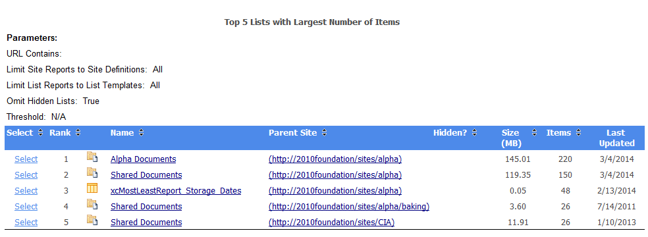Click document library icon beside Alpha Documents

point(92,157)
